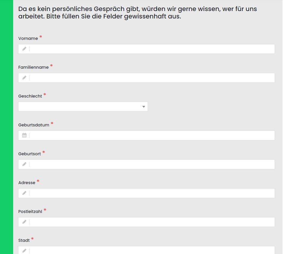
Task: Click the calendar icon in Geburtsdatum field
Action: (24, 135)
